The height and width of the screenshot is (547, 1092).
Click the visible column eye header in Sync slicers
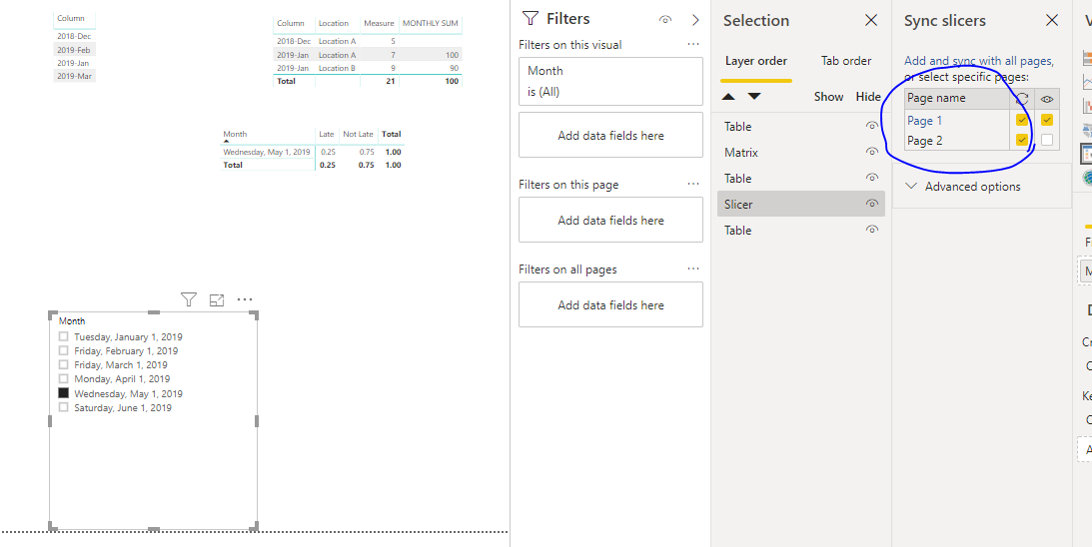tap(1047, 99)
